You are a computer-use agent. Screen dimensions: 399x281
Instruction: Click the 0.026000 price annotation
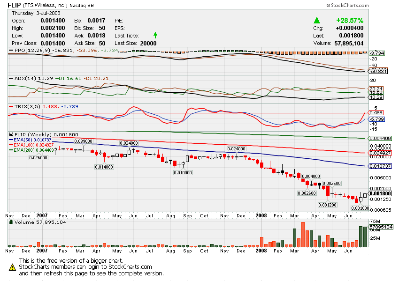pos(38,158)
